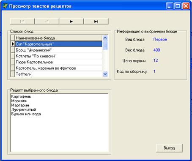The width and height of the screenshot is (192, 161).
Task: Maximize the Просмотр текстов рецептов window
Action: pos(178,6)
